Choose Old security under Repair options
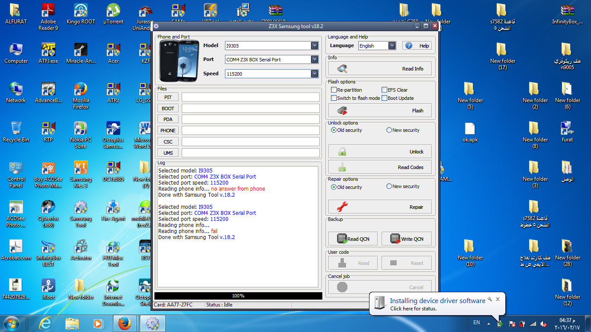The width and height of the screenshot is (591, 332). pyautogui.click(x=334, y=187)
